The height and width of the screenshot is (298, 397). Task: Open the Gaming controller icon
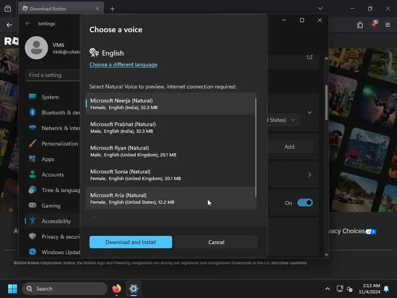point(33,205)
